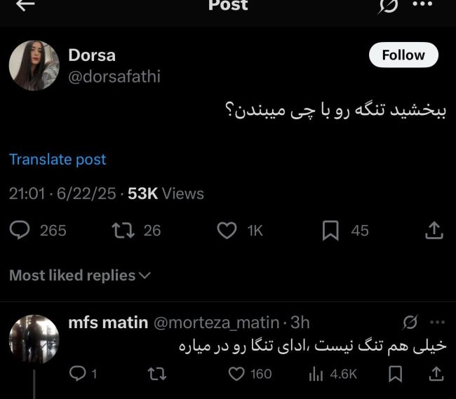Translate the post
Viewport: 456px width, 399px height.
coord(58,159)
